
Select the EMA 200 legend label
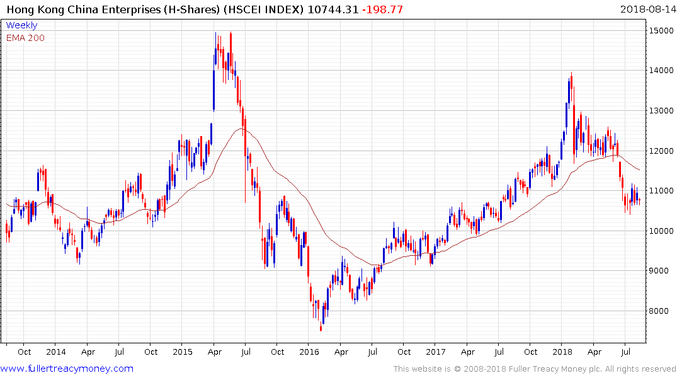25,38
